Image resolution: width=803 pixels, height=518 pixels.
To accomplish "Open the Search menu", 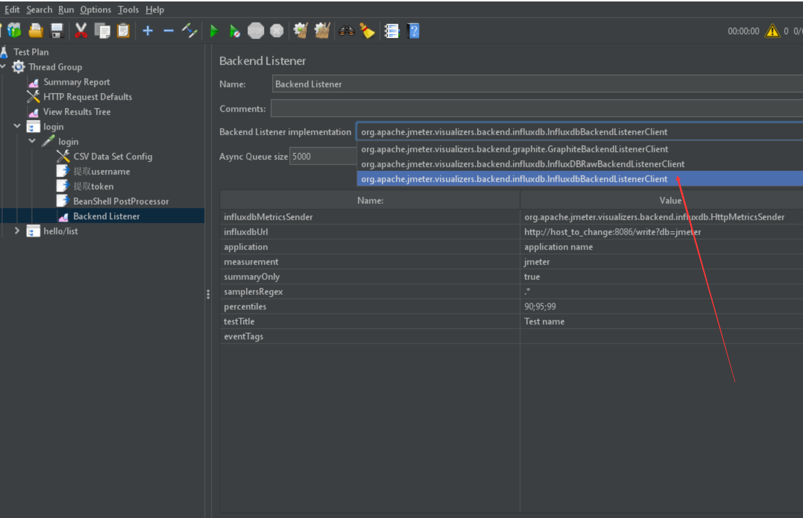I will [39, 9].
